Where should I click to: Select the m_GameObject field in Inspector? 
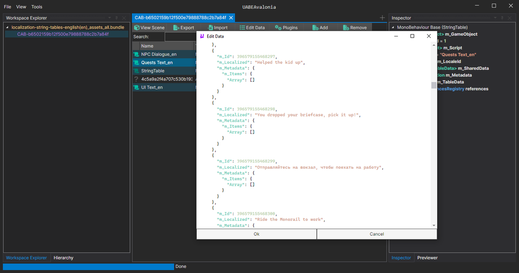461,34
